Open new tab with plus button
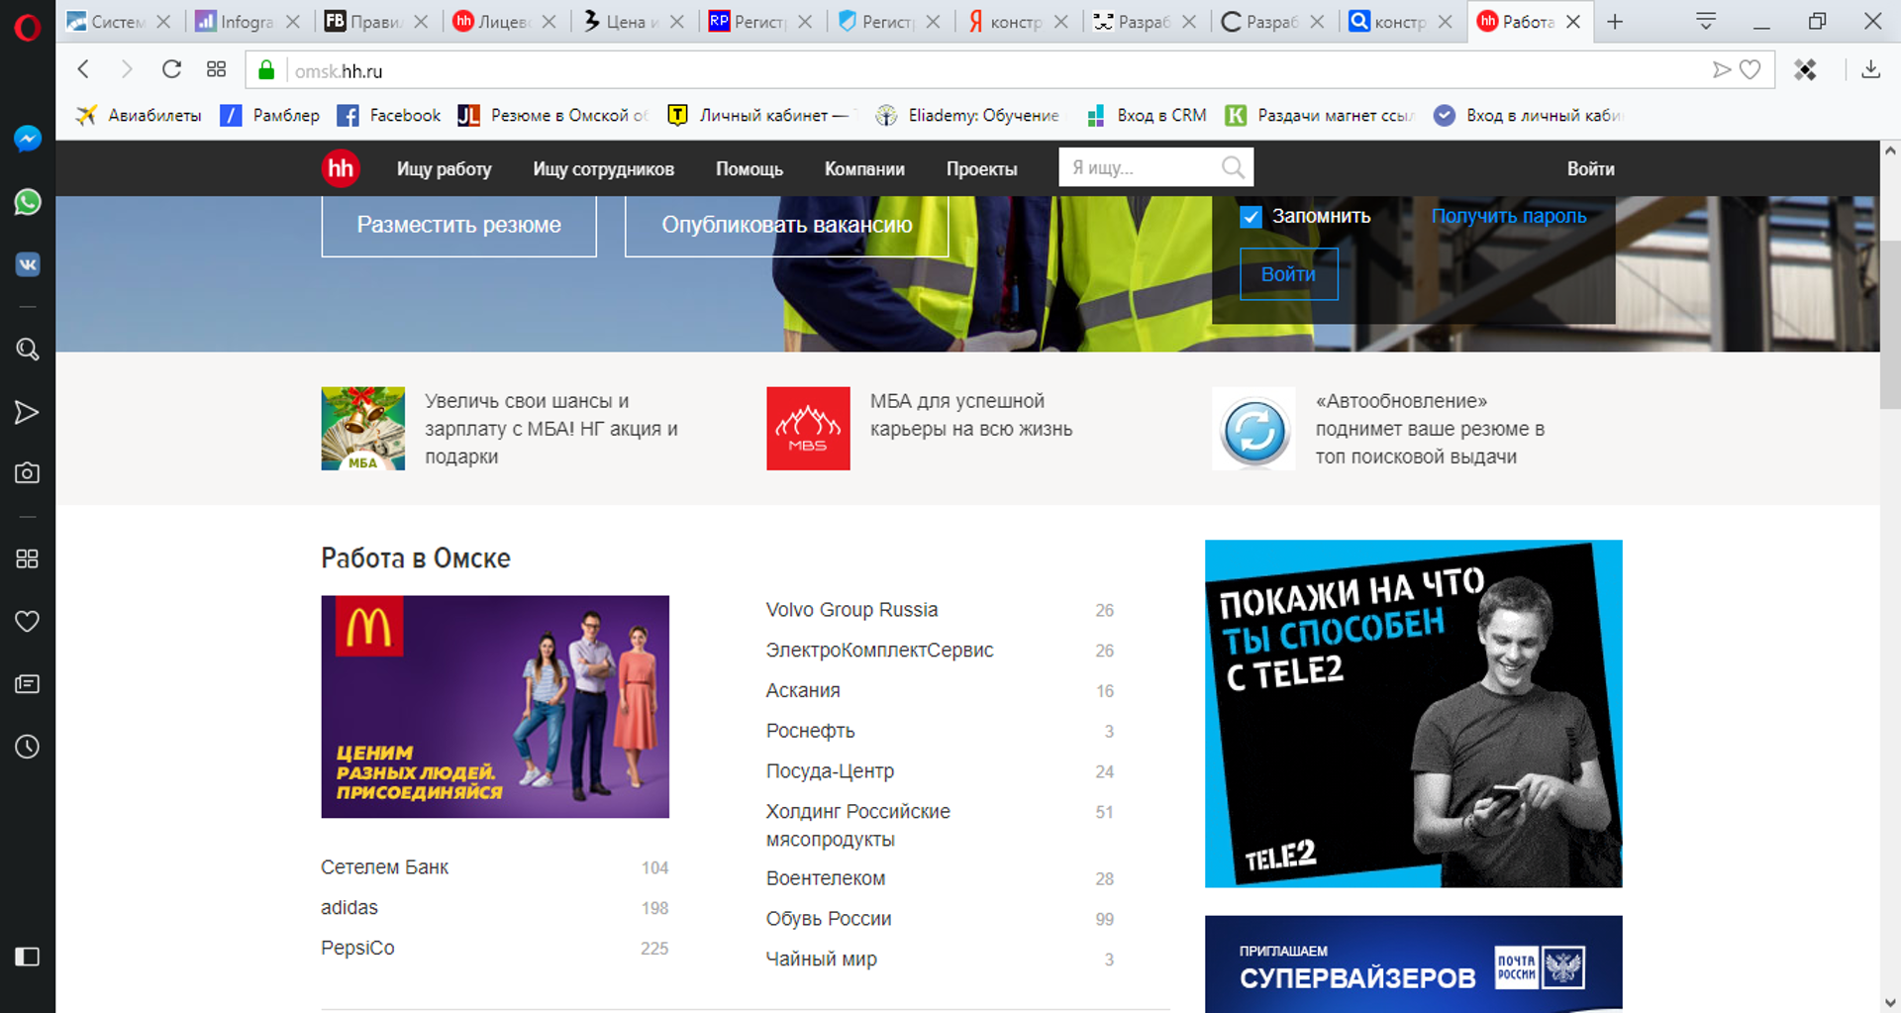Image resolution: width=1901 pixels, height=1013 pixels. coord(1615,21)
